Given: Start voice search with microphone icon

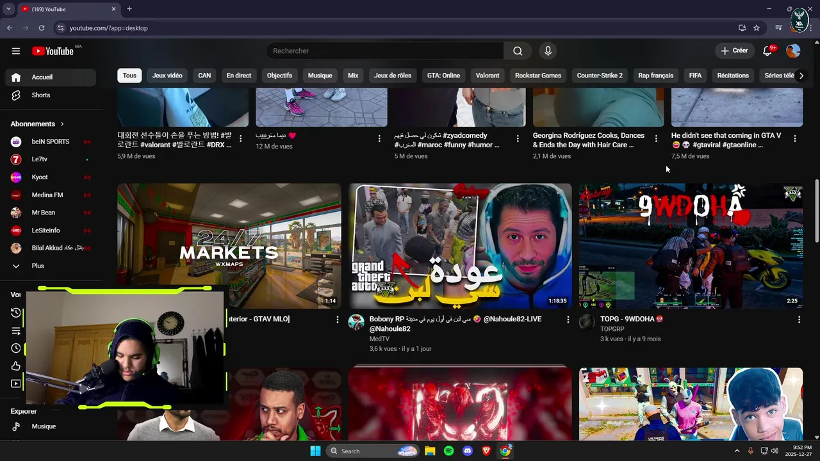Looking at the screenshot, I should point(548,51).
